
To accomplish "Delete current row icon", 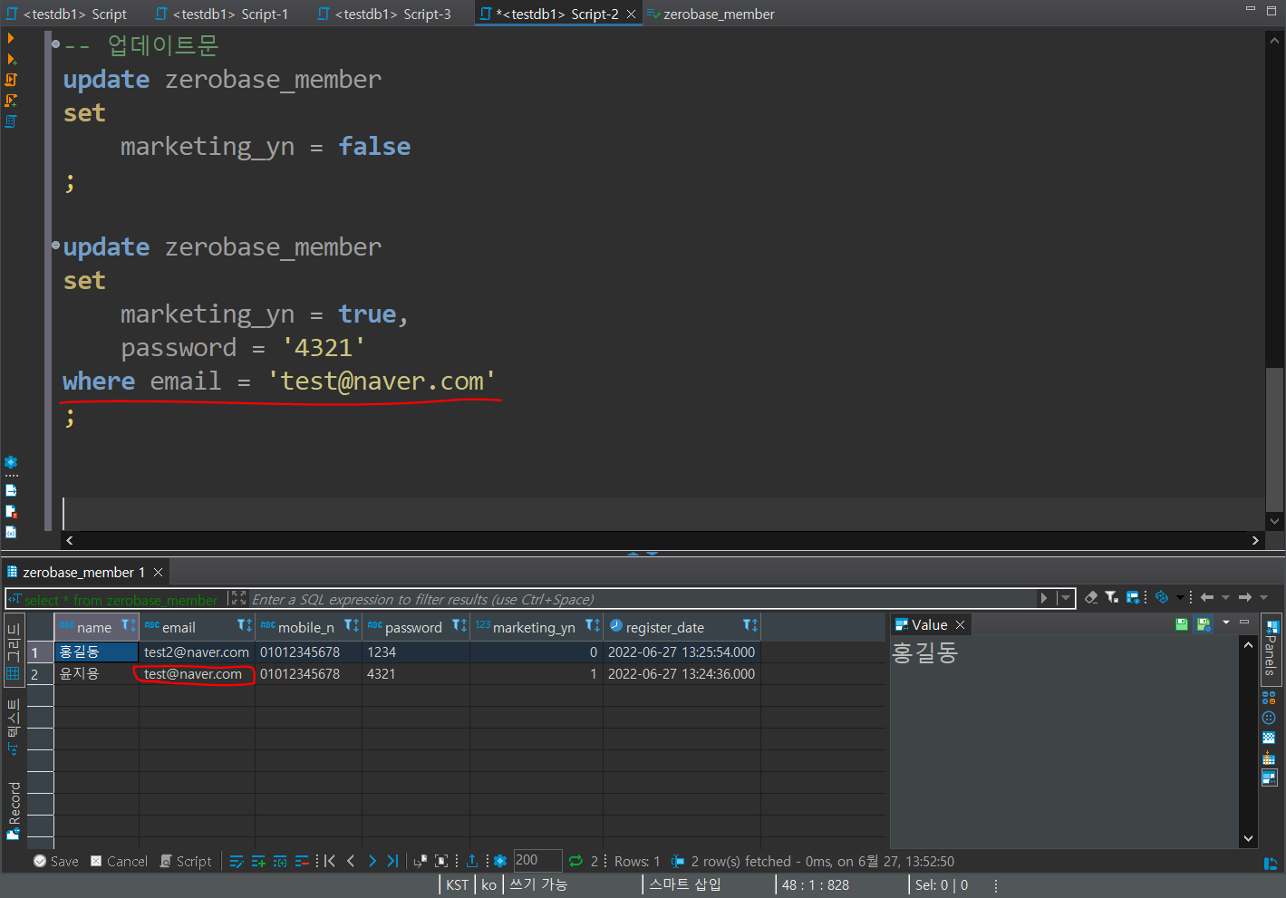I will 302,861.
